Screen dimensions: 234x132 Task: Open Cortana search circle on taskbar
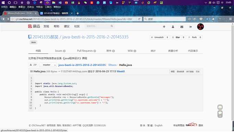(x=9, y=2)
